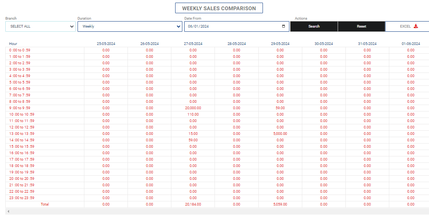Click the Hour column header
This screenshot has width=429, height=218.
pos(13,43)
